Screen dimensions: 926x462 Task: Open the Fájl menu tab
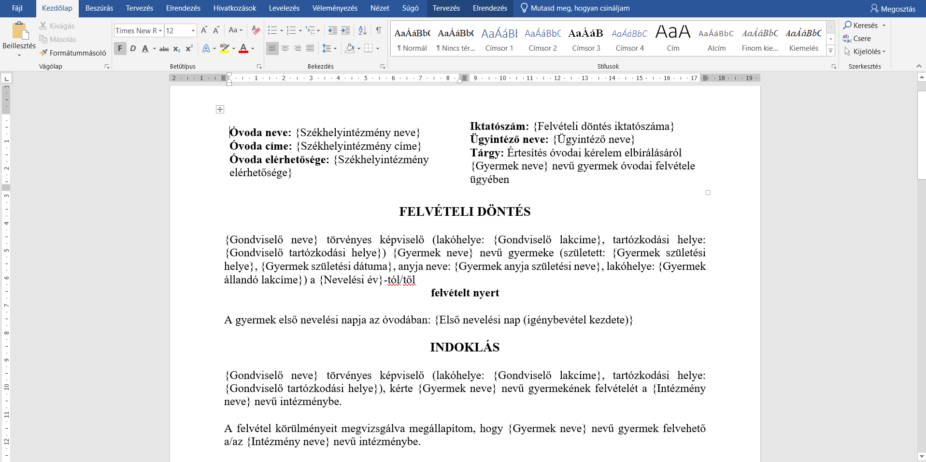(x=17, y=8)
